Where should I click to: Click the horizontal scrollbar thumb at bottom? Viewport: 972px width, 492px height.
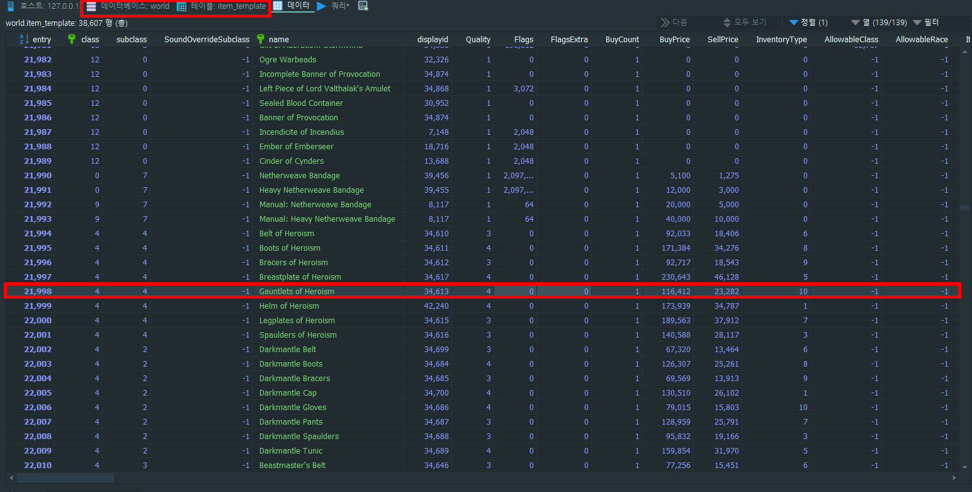pyautogui.click(x=65, y=478)
